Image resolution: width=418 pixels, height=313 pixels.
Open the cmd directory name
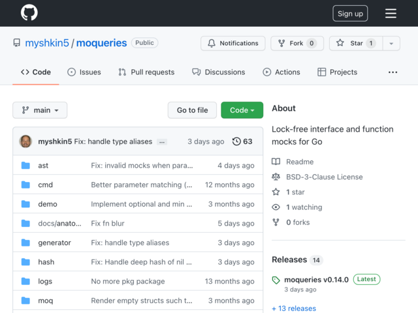click(x=45, y=185)
